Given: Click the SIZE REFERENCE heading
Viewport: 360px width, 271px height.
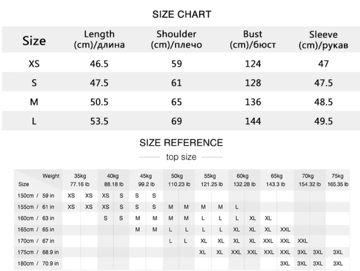Looking at the screenshot, I should (x=181, y=143).
